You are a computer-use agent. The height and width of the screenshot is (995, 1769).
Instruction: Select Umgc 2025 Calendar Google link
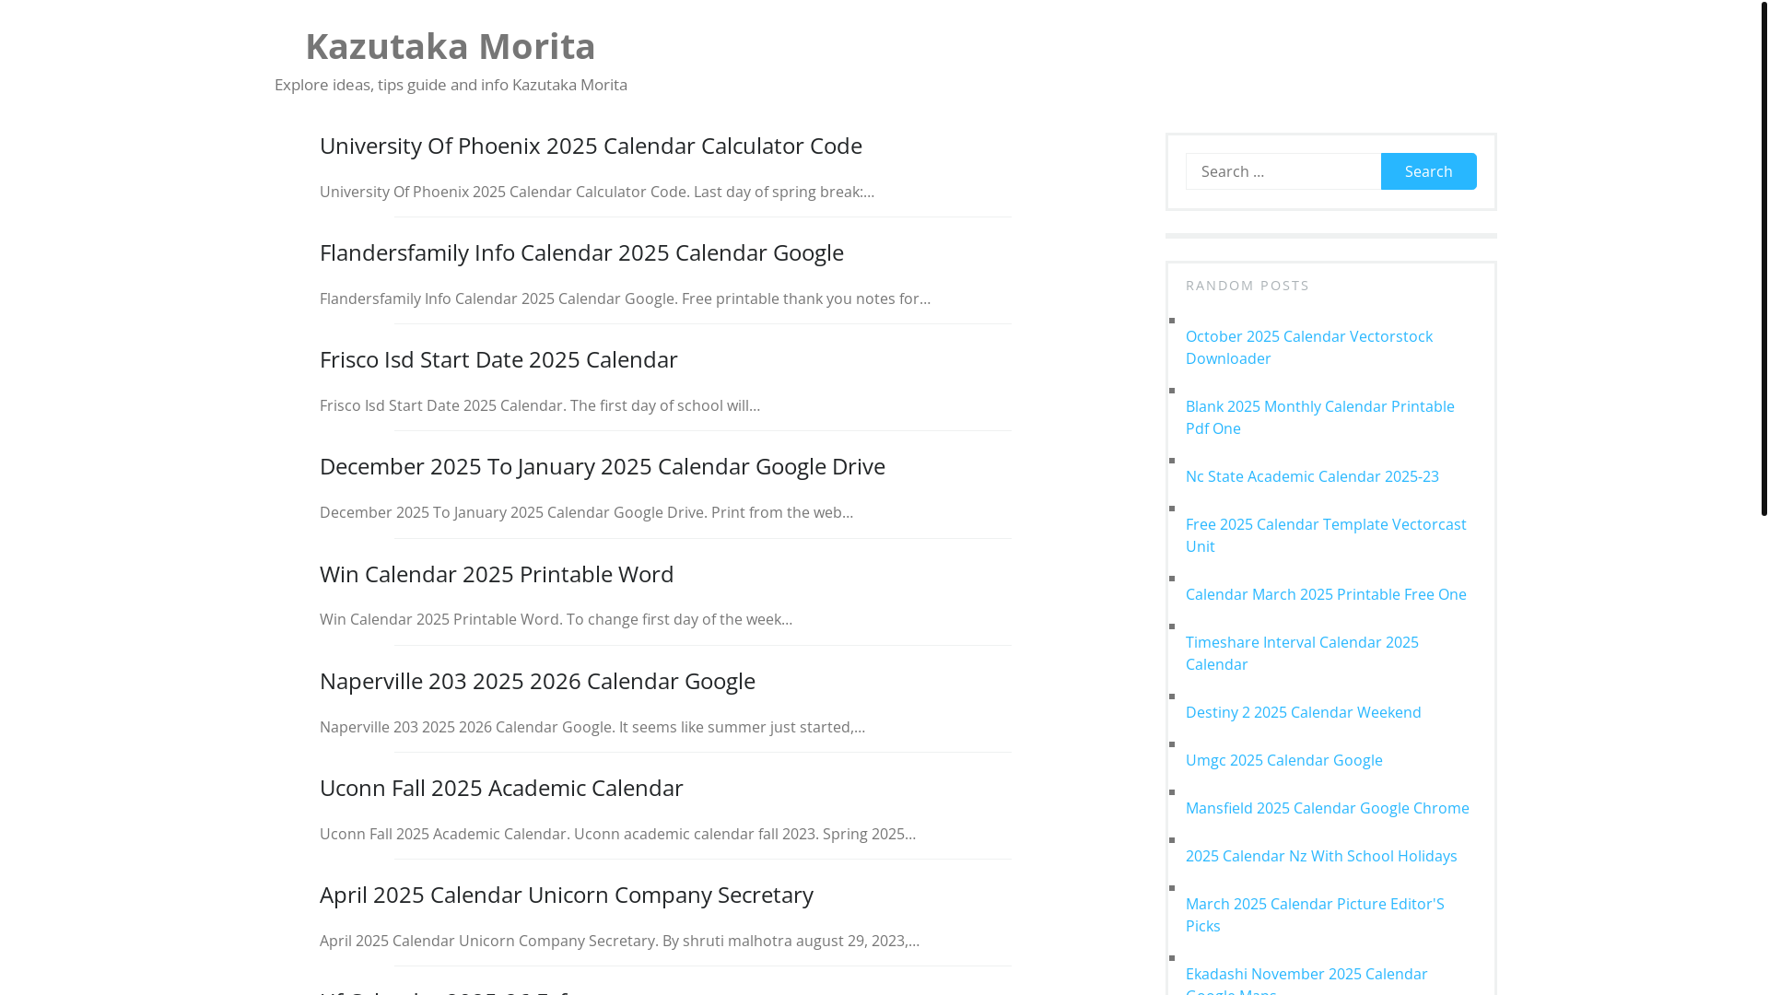[1283, 760]
